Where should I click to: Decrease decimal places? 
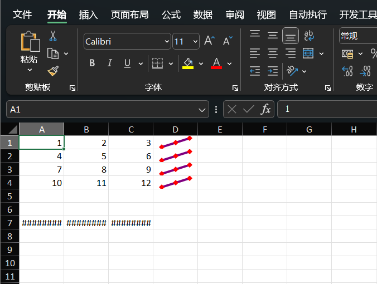click(365, 71)
